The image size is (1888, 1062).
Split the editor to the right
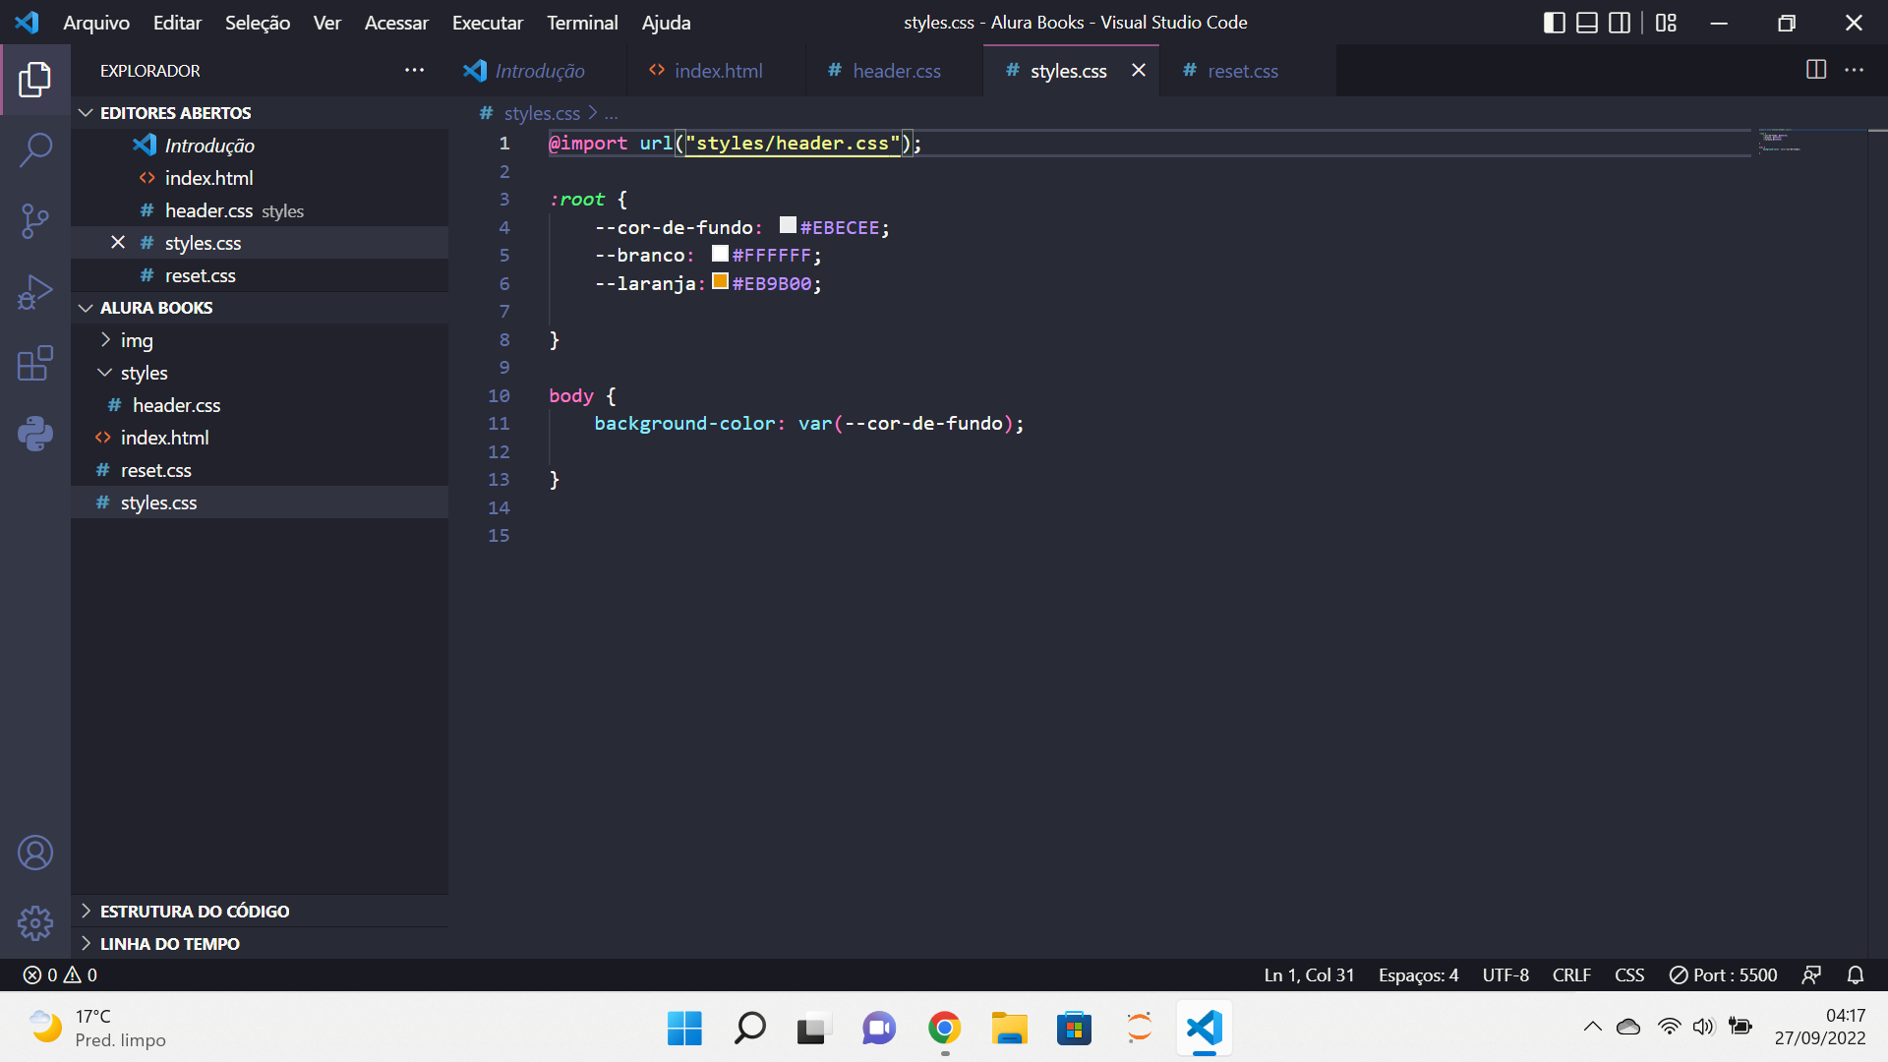click(1816, 70)
